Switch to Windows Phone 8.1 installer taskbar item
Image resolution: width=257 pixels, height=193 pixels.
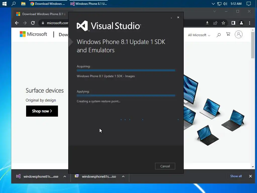click(x=89, y=4)
